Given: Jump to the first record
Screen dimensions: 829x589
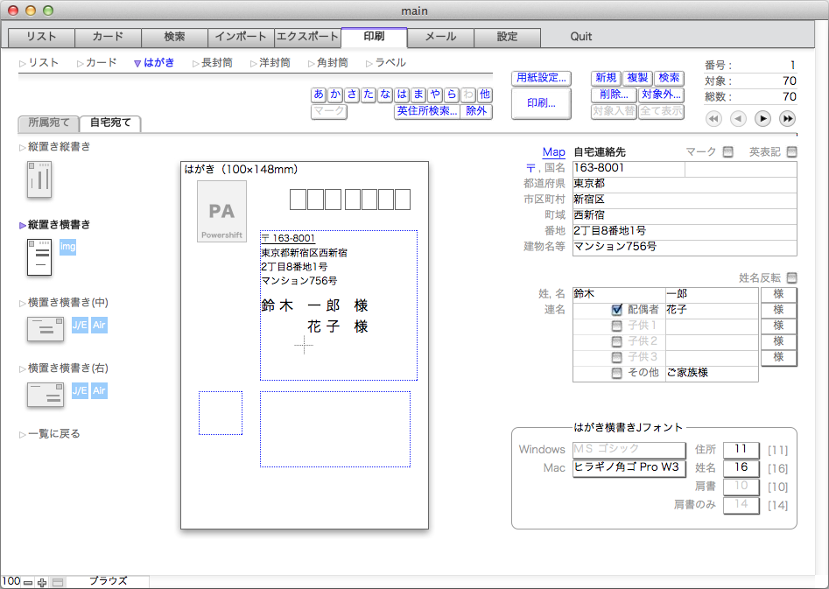Looking at the screenshot, I should pyautogui.click(x=713, y=119).
